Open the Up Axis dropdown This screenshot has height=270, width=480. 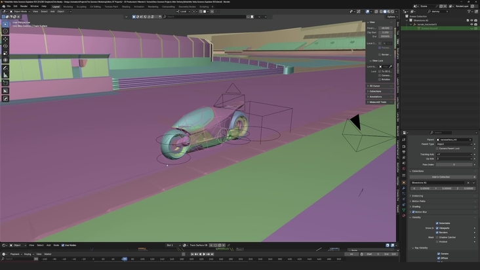point(454,159)
